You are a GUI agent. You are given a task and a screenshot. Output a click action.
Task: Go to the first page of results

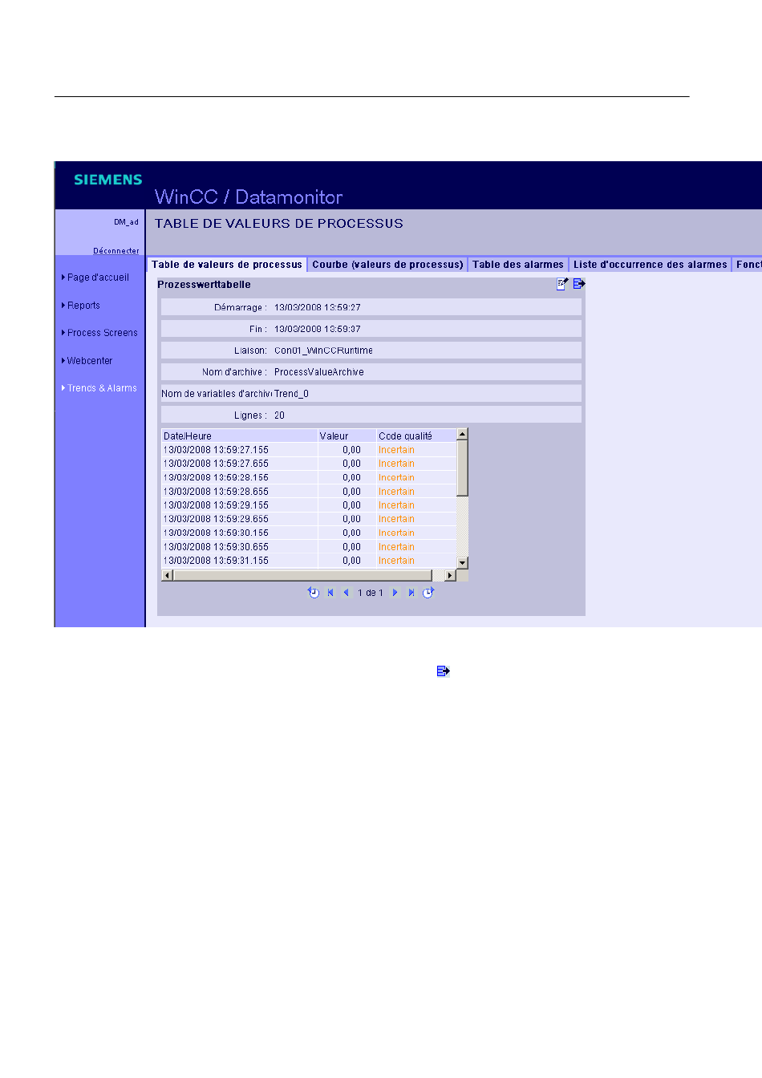pos(330,593)
